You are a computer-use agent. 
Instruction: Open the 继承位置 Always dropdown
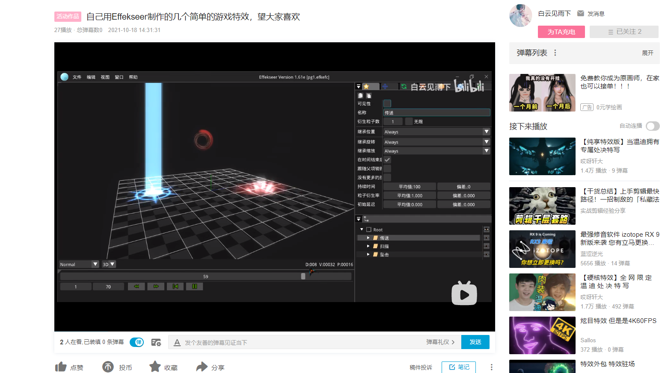pyautogui.click(x=436, y=132)
